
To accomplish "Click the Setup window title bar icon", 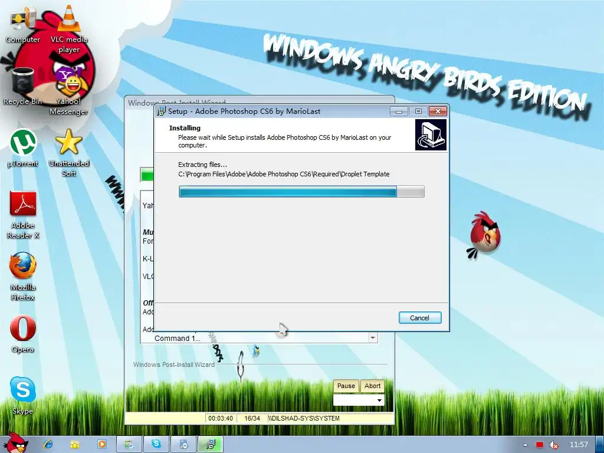I will pos(160,111).
